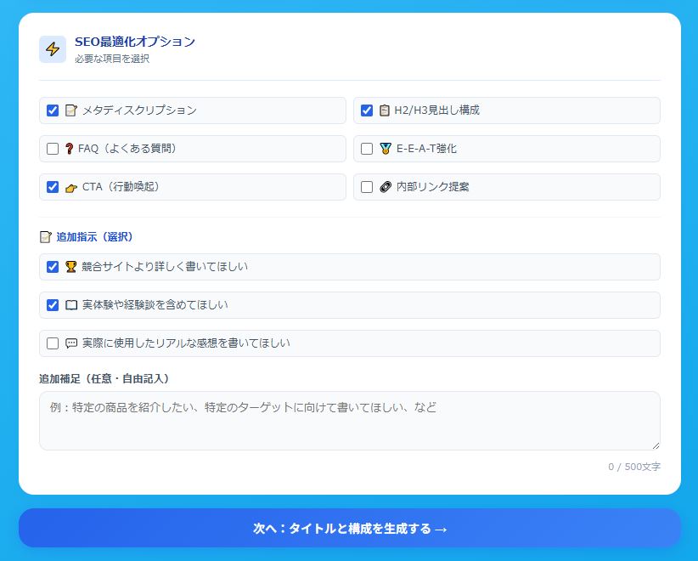
Task: Click medal icon beside E-E-A-T強化
Action: pyautogui.click(x=386, y=149)
